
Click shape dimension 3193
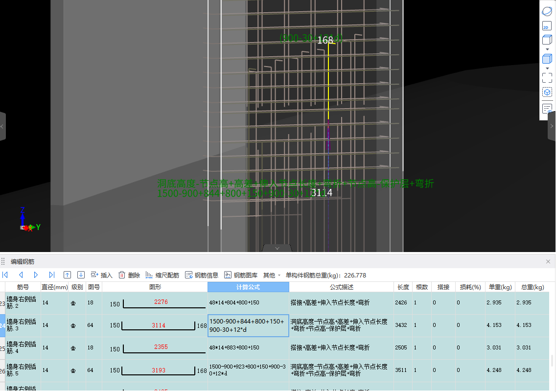point(159,370)
